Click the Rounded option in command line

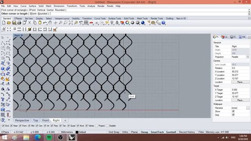click(42, 14)
